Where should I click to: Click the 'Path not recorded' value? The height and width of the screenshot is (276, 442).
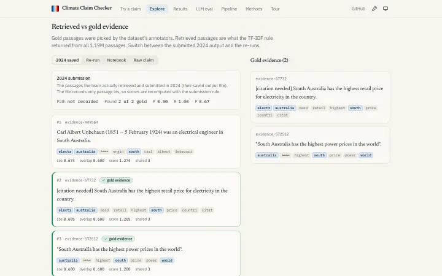pos(77,101)
